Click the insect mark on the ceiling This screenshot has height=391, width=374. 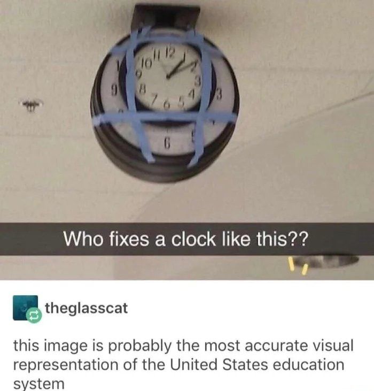[x=32, y=104]
